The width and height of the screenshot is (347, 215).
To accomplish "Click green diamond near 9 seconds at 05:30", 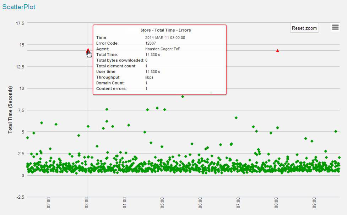I will pyautogui.click(x=183, y=97).
